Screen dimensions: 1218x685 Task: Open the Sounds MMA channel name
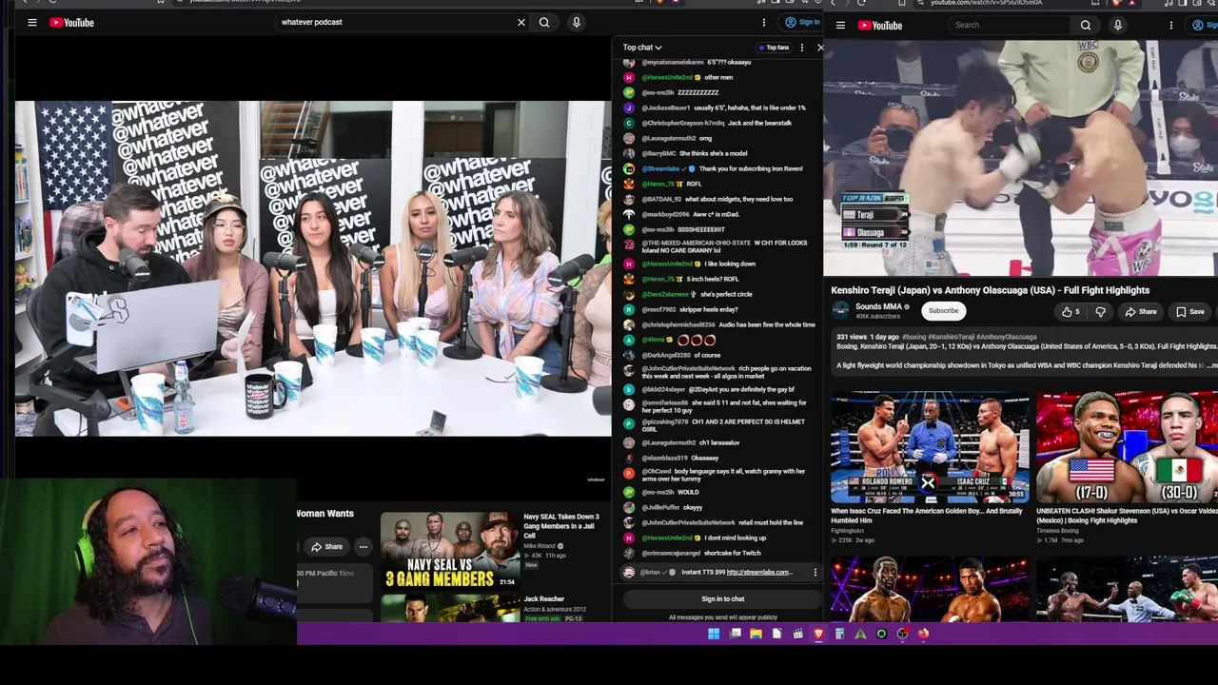click(879, 306)
